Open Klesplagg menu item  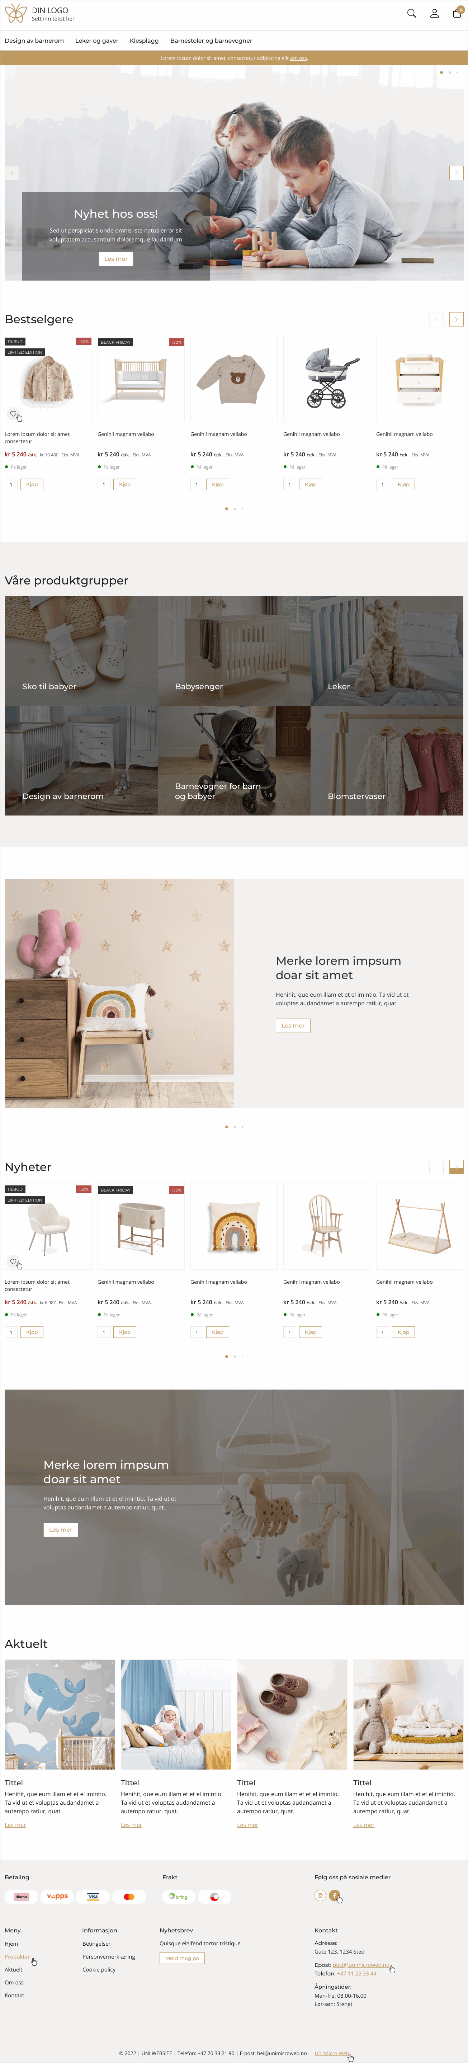coord(144,41)
